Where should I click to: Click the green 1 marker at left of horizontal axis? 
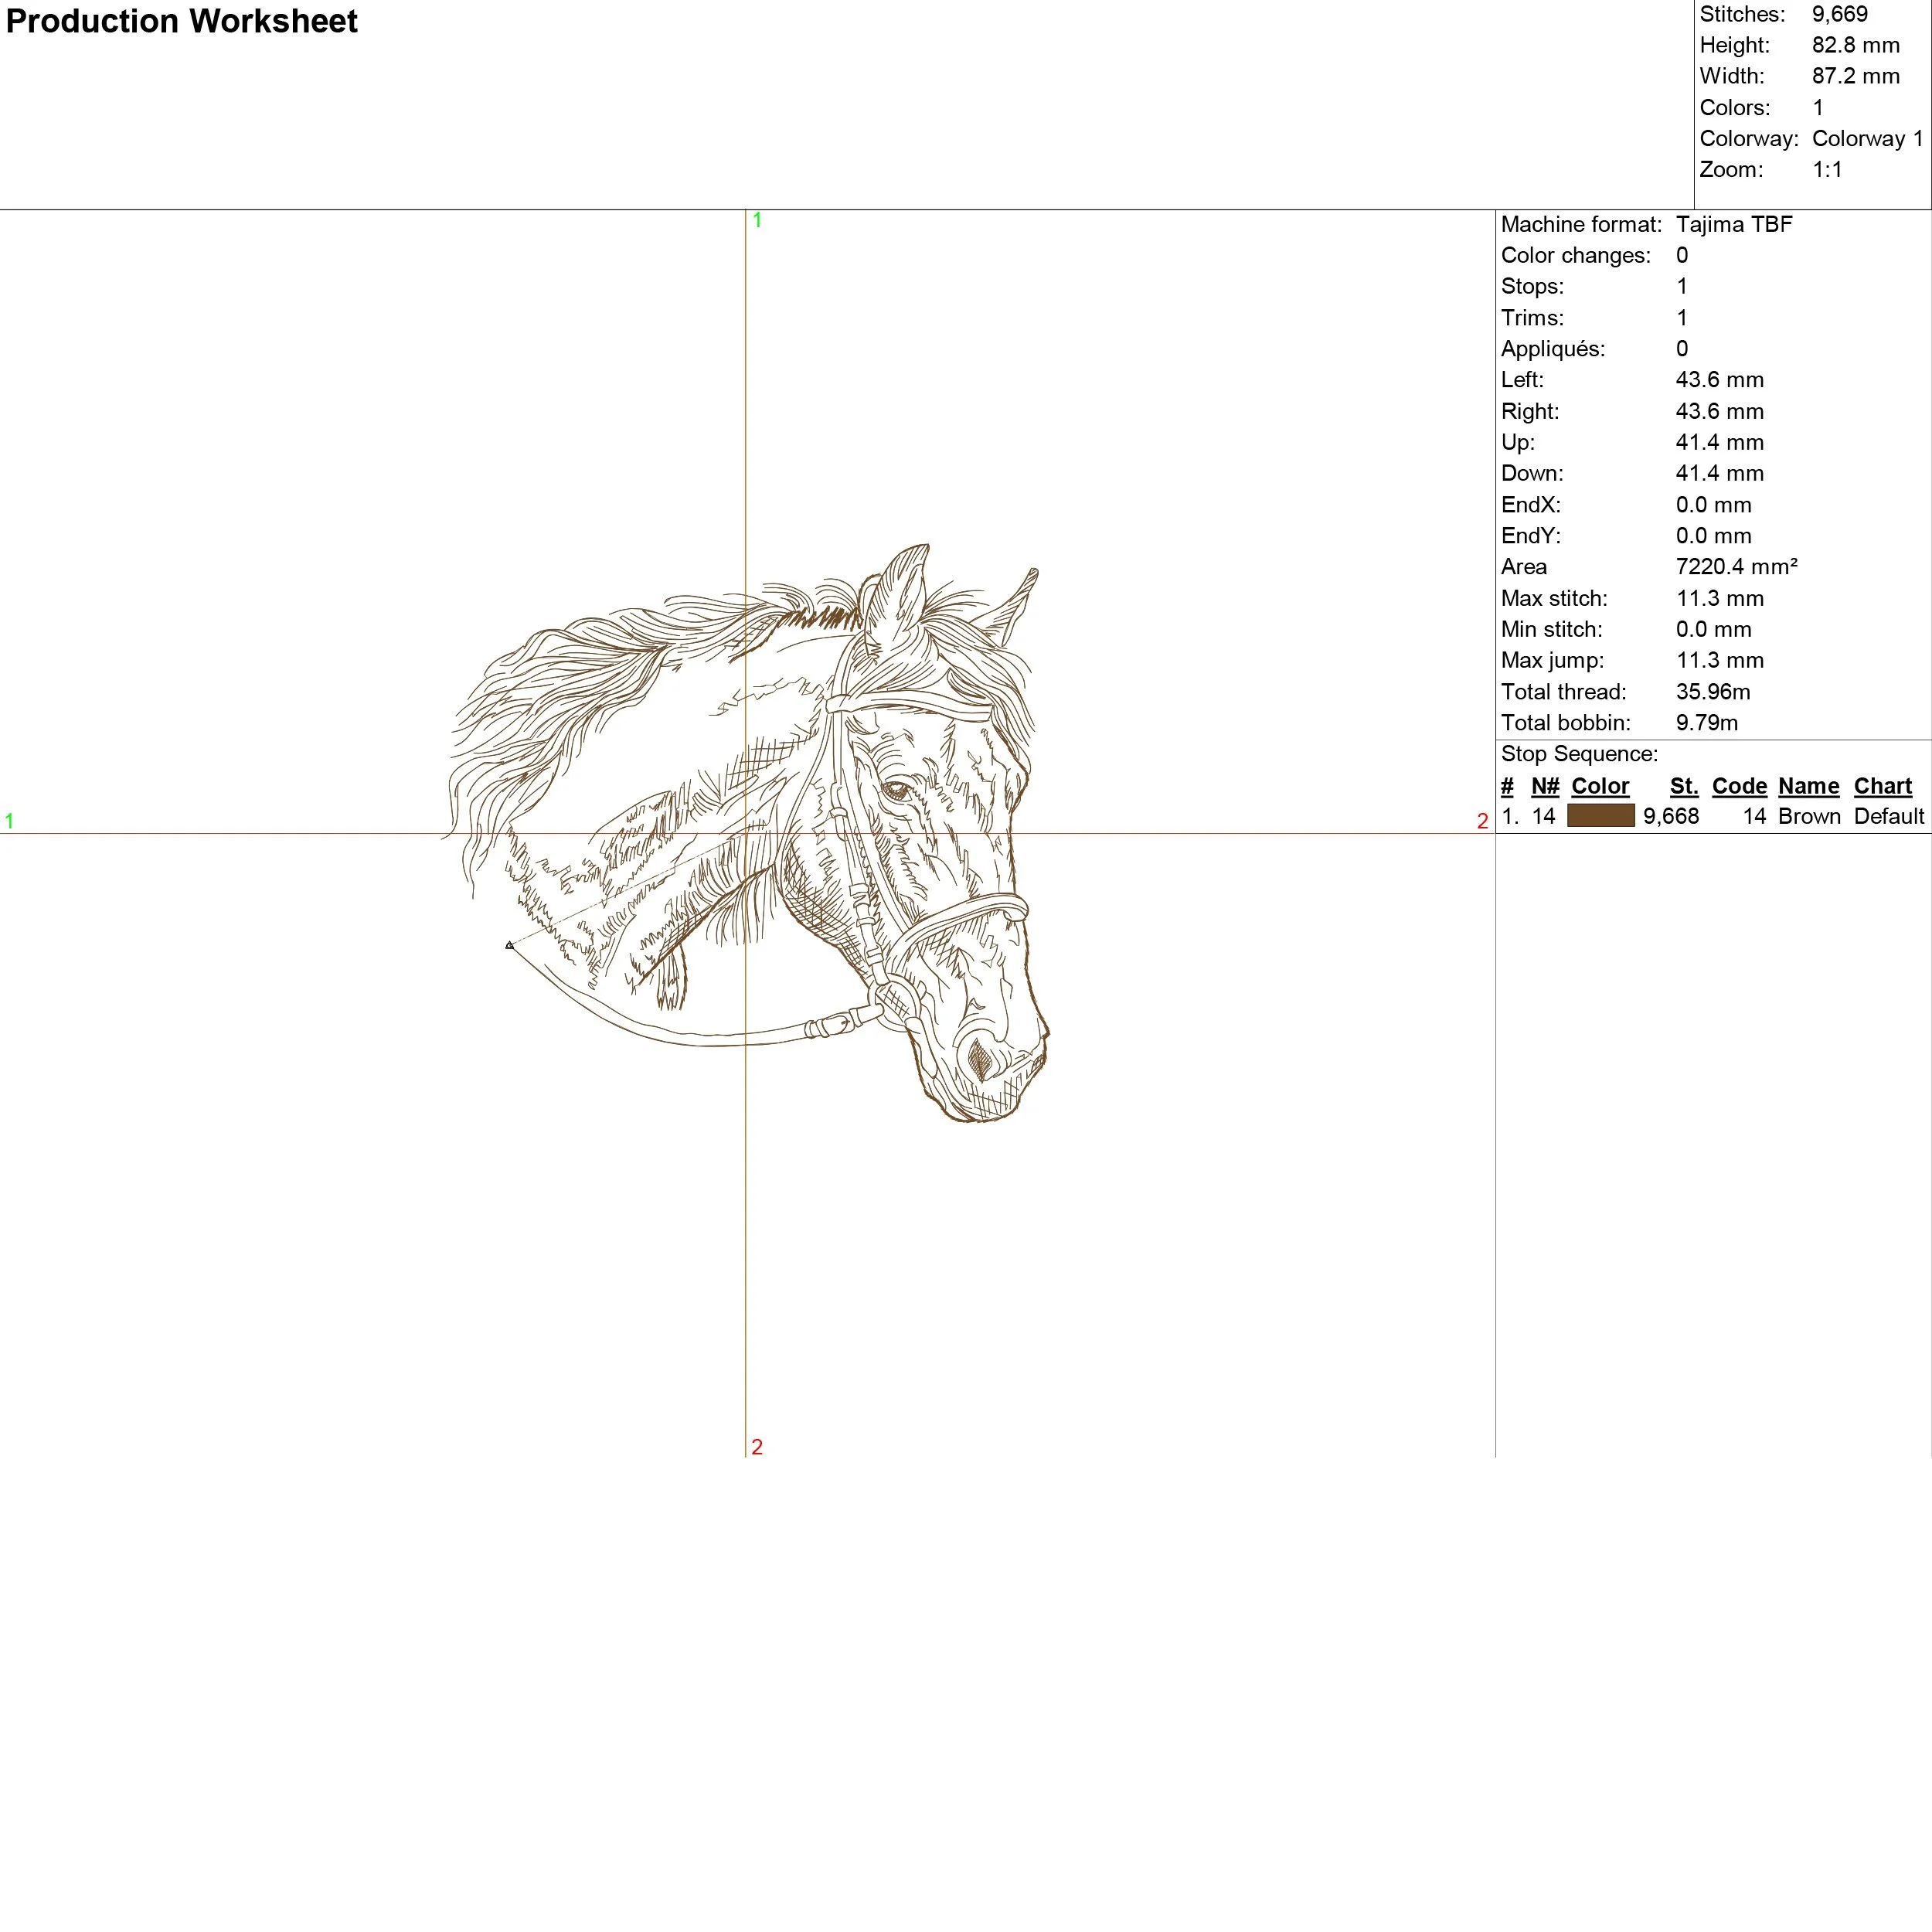click(x=9, y=821)
